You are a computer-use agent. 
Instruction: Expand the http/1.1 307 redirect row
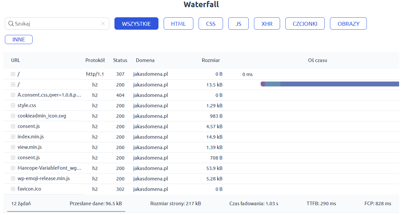click(x=13, y=74)
